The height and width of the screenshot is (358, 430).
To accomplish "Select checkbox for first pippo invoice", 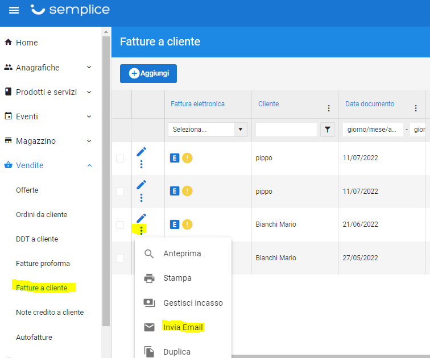I will 120,159.
